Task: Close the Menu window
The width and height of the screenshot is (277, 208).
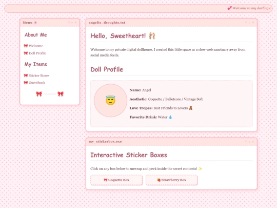Action: point(75,23)
